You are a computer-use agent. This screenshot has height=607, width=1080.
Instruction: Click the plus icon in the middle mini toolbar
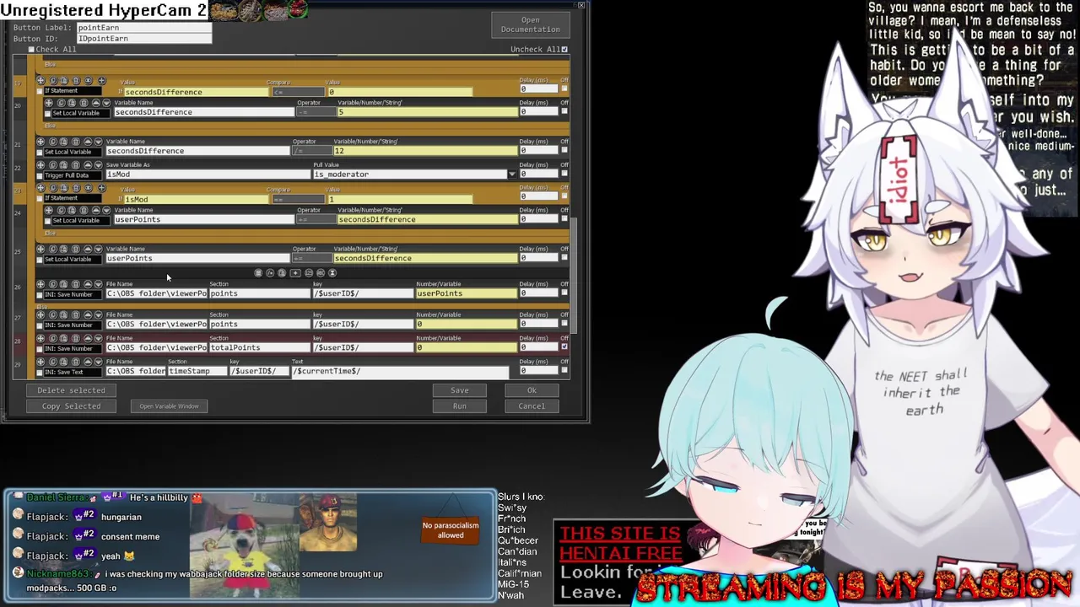pyautogui.click(x=295, y=273)
